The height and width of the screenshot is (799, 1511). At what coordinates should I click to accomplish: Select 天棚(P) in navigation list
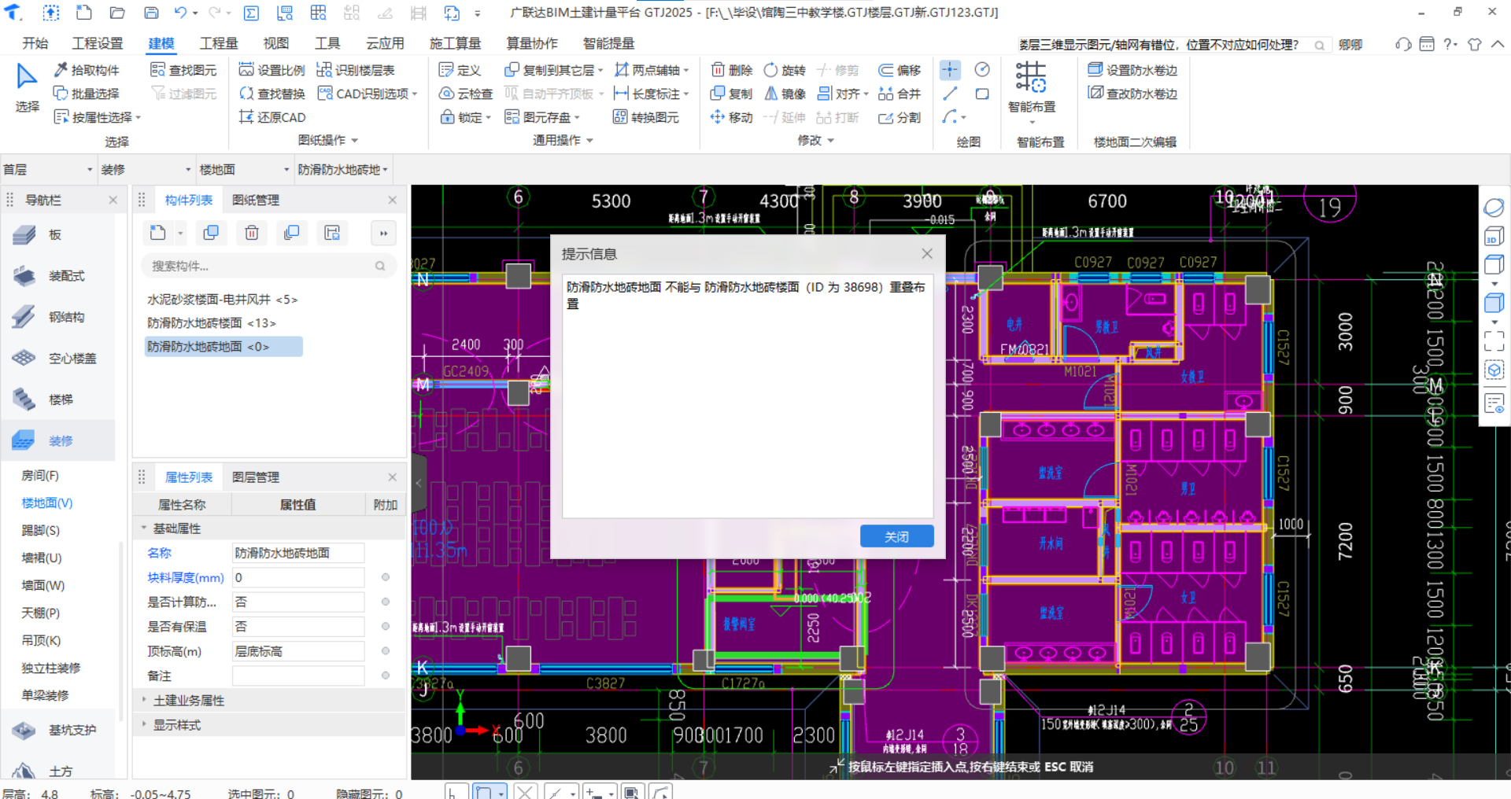[40, 613]
